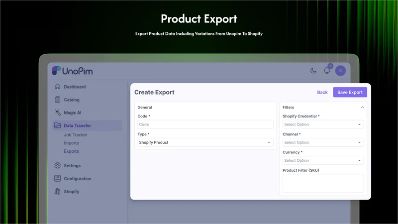Image resolution: width=398 pixels, height=224 pixels.
Task: Open the notifications bell
Action: click(x=327, y=70)
